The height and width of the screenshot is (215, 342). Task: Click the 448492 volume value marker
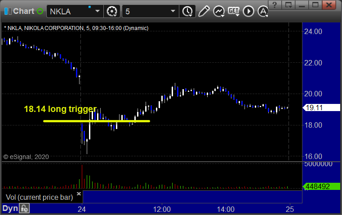click(321, 186)
